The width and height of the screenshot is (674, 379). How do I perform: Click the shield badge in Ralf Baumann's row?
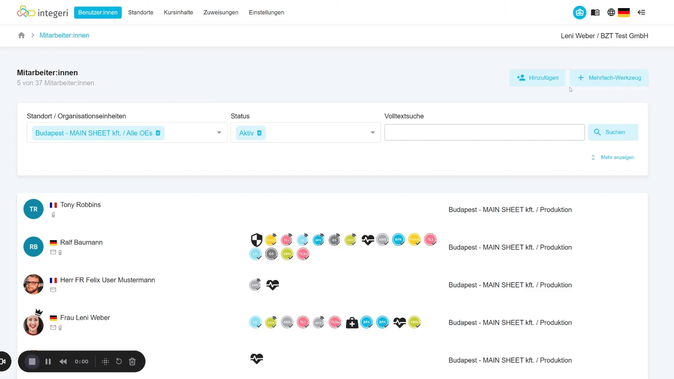click(257, 240)
